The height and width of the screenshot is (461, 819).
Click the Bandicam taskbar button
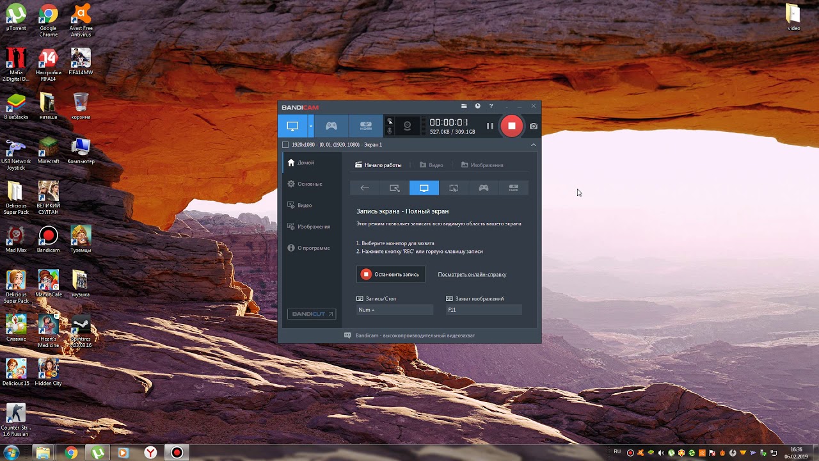[177, 453]
